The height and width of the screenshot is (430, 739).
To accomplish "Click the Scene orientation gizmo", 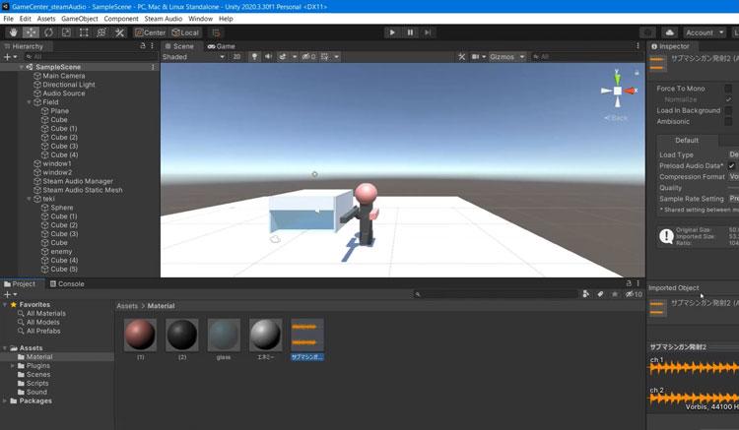I will (618, 92).
